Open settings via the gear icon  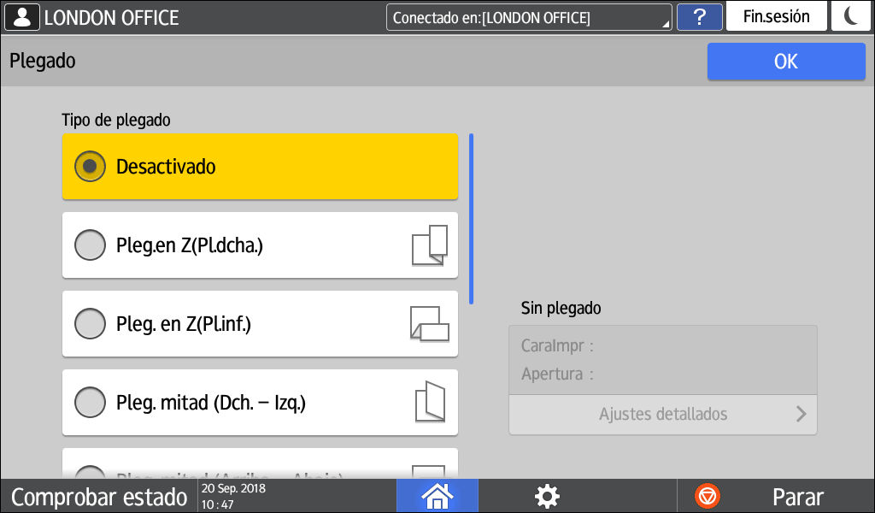(547, 496)
